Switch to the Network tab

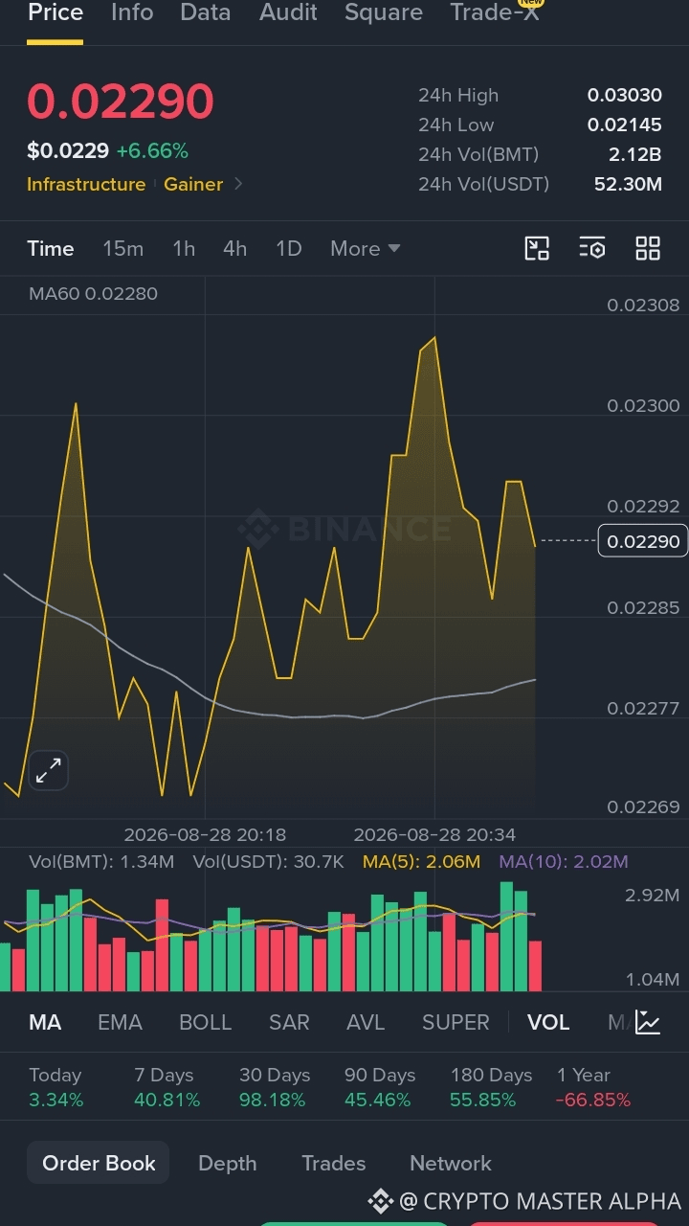pyautogui.click(x=451, y=1163)
